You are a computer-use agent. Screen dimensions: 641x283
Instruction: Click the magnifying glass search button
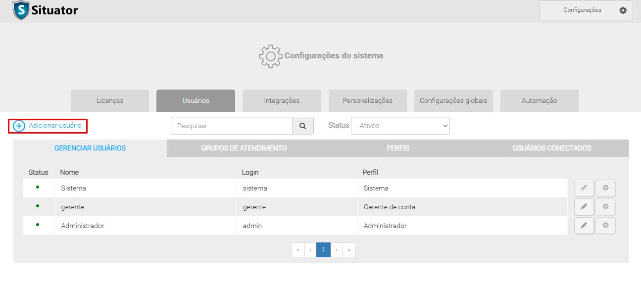(x=302, y=126)
